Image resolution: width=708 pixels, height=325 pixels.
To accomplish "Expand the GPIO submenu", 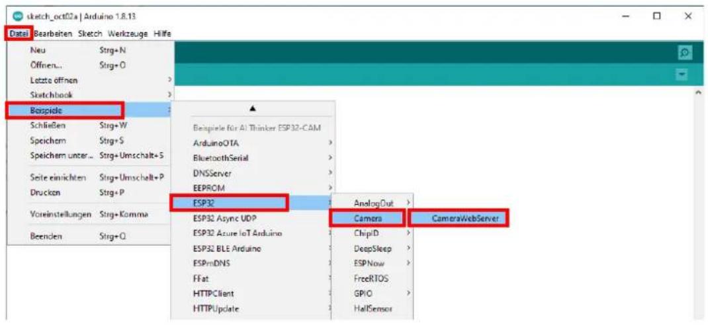I will click(x=373, y=293).
